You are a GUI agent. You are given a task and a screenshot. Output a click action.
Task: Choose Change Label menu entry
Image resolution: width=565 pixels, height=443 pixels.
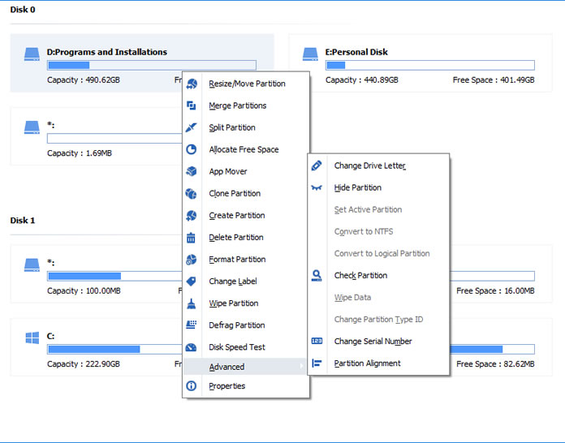(x=247, y=282)
